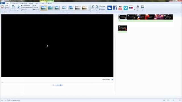The width and height of the screenshot is (182, 102).
Task: Select the red storyboard clip
Action: click(150, 17)
